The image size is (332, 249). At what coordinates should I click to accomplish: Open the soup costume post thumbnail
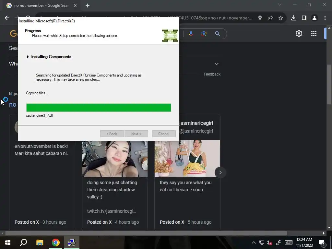click(187, 158)
